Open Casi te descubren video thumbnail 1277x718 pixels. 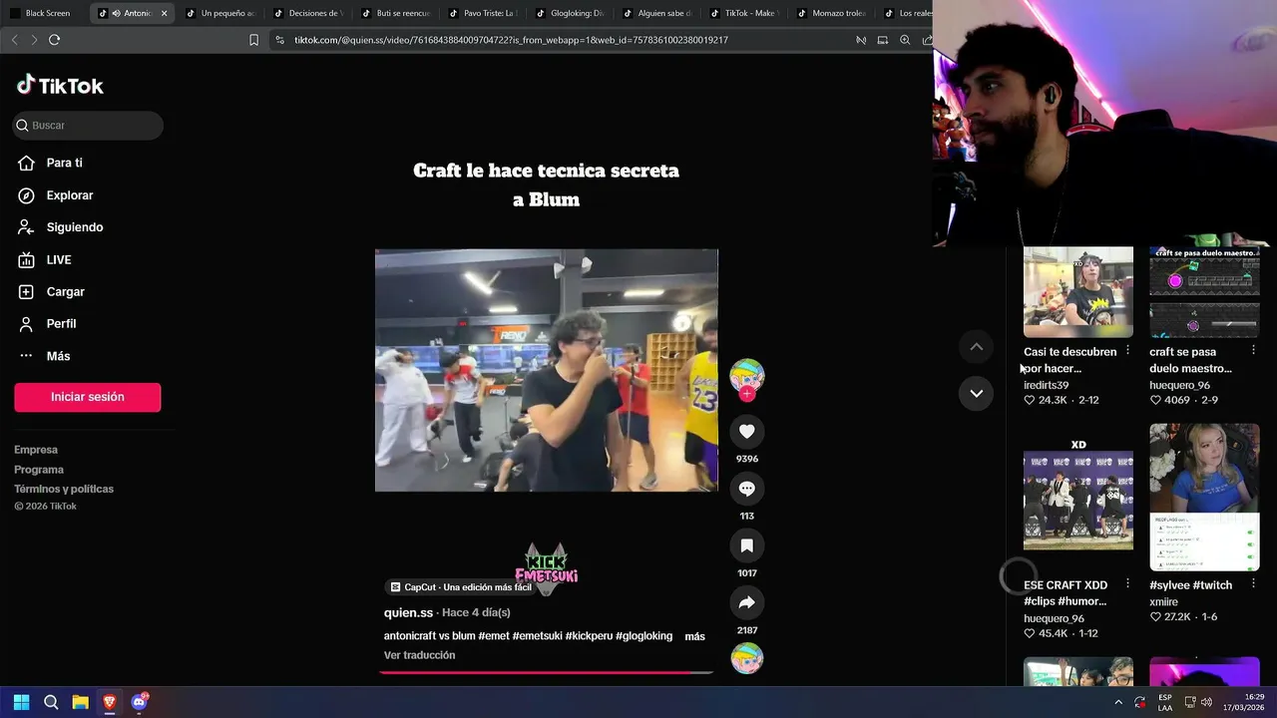click(x=1078, y=292)
